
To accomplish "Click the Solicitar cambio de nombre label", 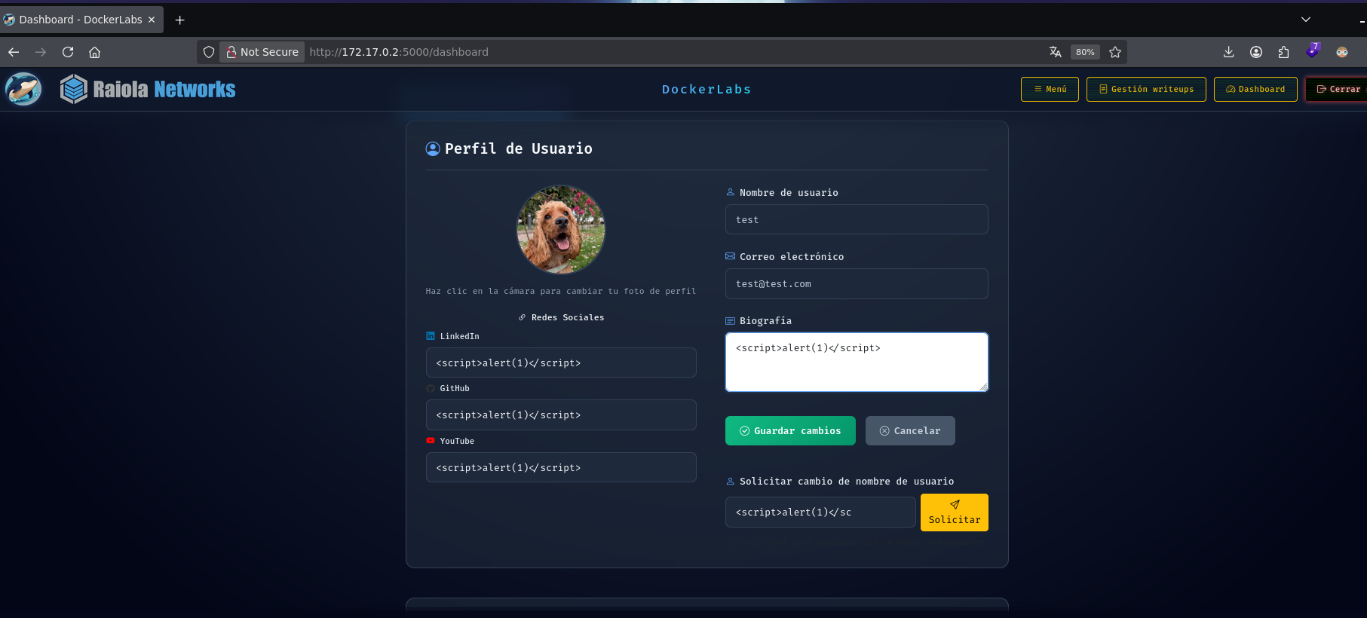I will 847,481.
